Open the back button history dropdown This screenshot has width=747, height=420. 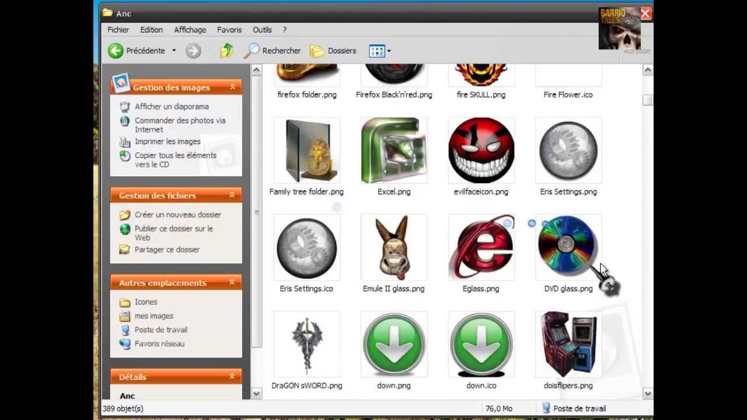click(x=173, y=51)
